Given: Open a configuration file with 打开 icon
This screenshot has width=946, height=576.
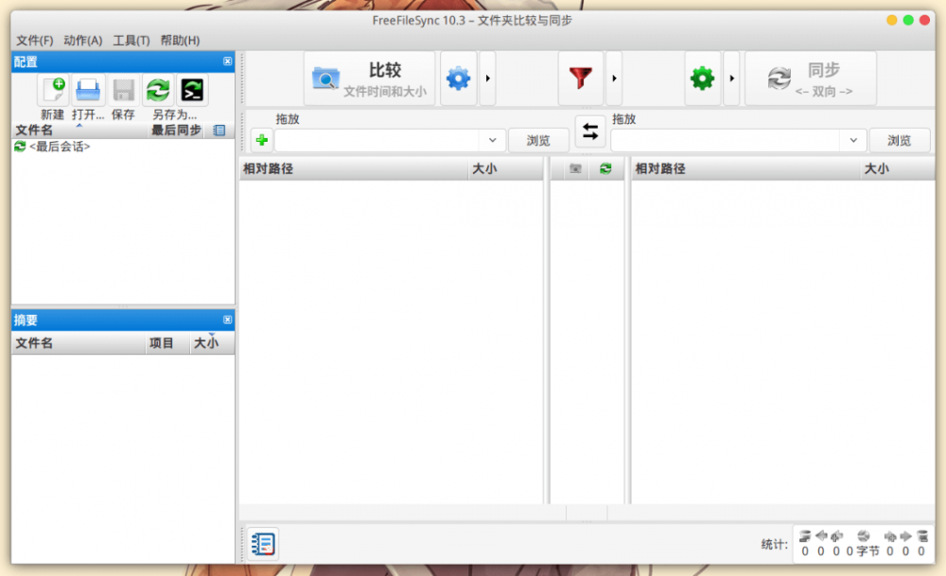Looking at the screenshot, I should [88, 91].
